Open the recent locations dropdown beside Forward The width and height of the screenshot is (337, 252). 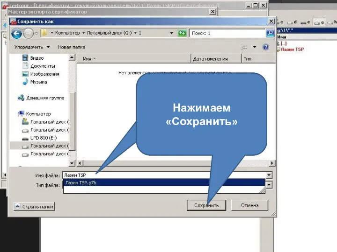pyautogui.click(x=37, y=34)
